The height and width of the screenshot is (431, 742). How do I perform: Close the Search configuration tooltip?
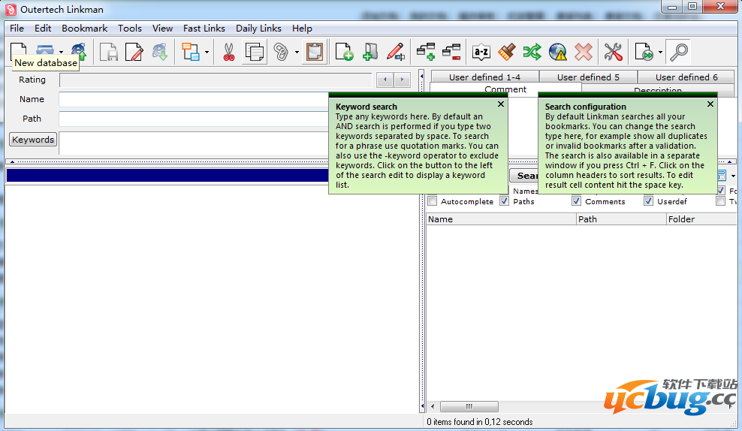tap(710, 104)
